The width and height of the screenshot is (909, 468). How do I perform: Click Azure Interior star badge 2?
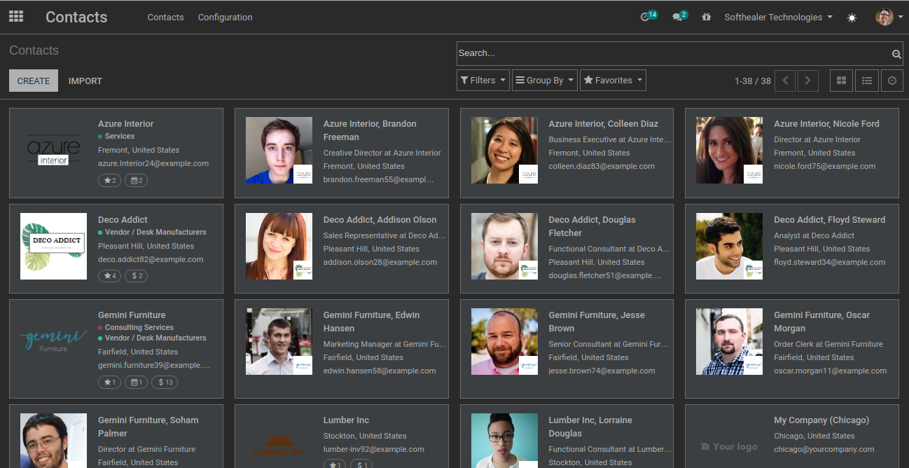pos(110,181)
